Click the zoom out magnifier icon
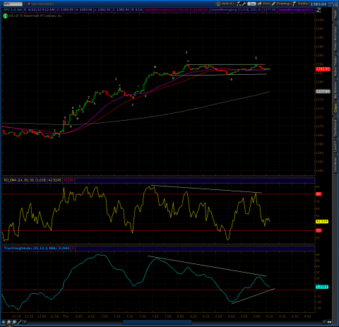The image size is (339, 327). pyautogui.click(x=14, y=322)
